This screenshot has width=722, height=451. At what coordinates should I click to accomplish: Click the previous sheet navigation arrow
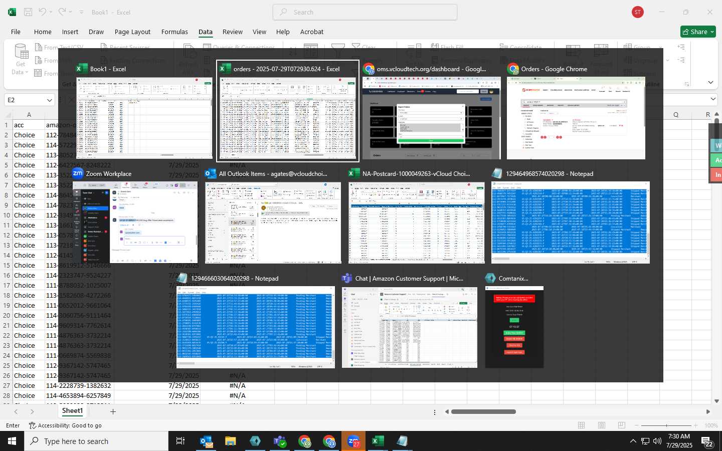(x=16, y=412)
